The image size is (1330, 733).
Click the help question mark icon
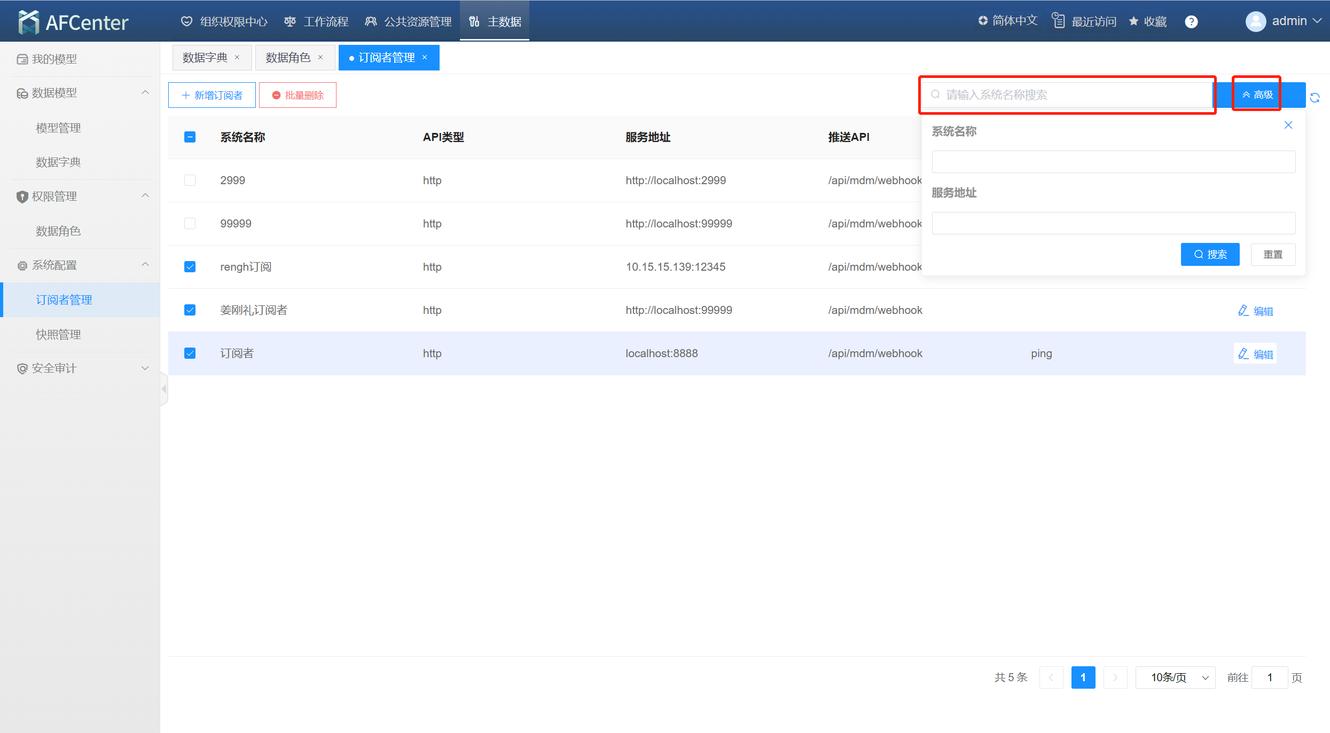point(1191,22)
